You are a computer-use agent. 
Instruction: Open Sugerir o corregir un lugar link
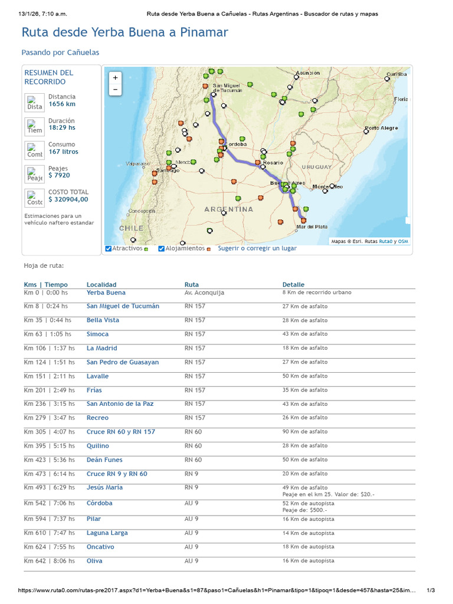click(x=257, y=248)
